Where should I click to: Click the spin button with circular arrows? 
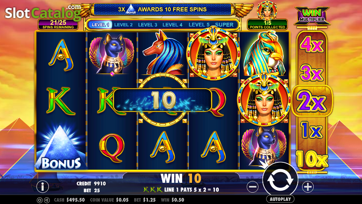(280, 180)
